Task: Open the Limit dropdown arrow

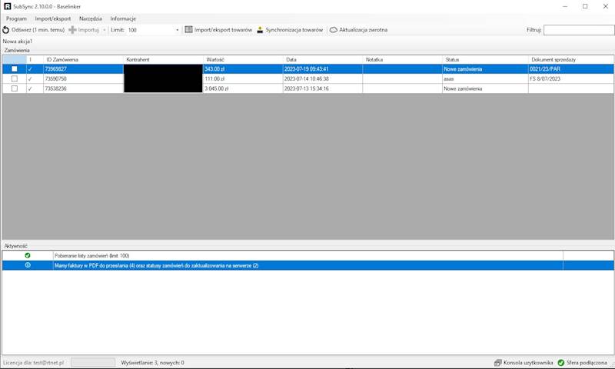Action: (177, 30)
